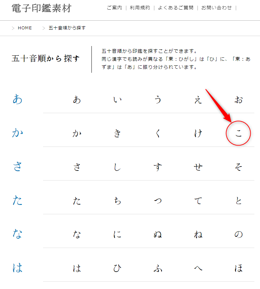This screenshot has height=289, width=260.
Task: Choose the え kana link
Action: [198, 100]
